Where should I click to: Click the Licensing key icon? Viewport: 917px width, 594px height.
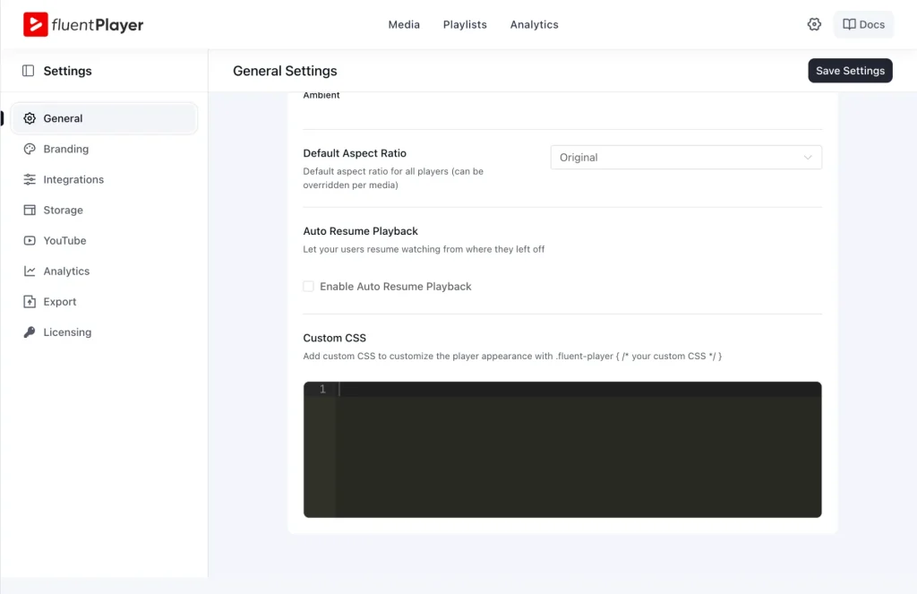[x=30, y=331]
